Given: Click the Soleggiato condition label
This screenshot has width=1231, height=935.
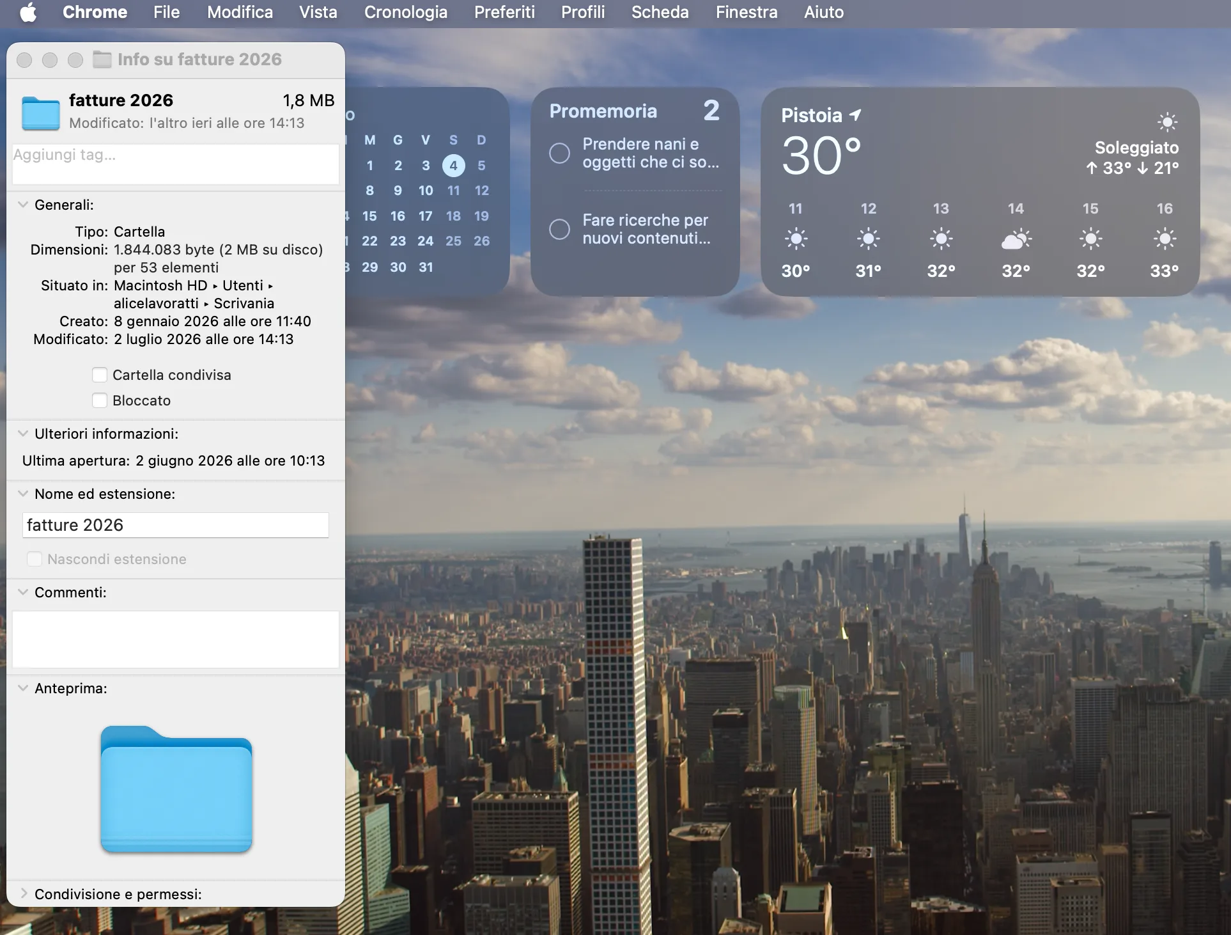Looking at the screenshot, I should tap(1136, 148).
